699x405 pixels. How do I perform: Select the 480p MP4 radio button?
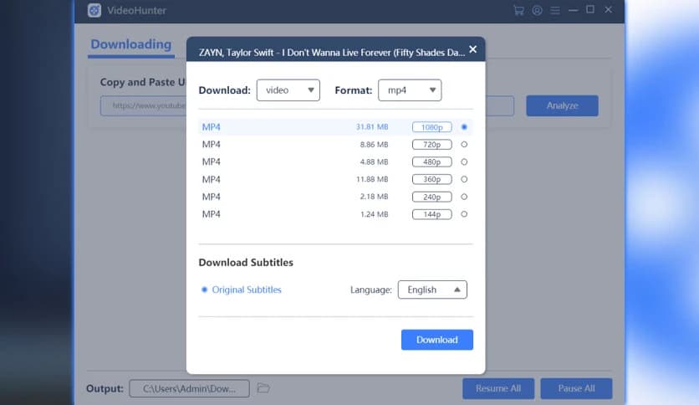(x=464, y=161)
